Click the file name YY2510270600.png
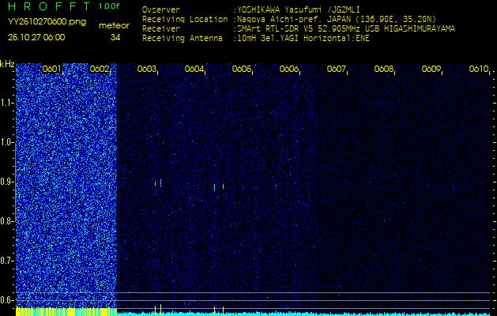 coord(47,22)
